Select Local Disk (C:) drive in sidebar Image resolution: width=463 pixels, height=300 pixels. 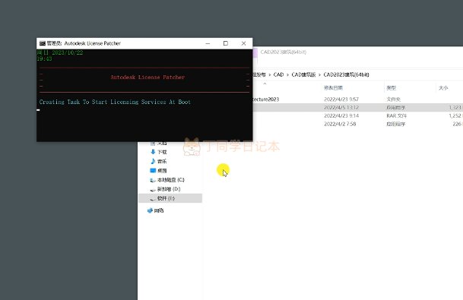pyautogui.click(x=167, y=180)
